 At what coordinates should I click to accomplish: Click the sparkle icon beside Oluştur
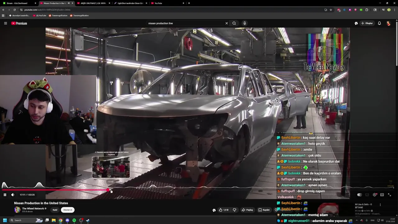pyautogui.click(x=356, y=23)
